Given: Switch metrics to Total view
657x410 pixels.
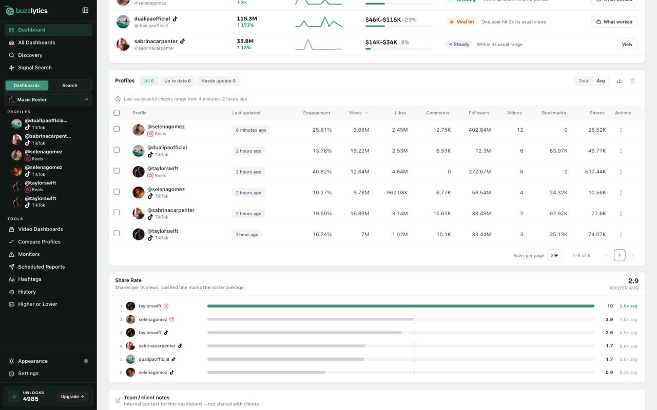Looking at the screenshot, I should coord(584,81).
